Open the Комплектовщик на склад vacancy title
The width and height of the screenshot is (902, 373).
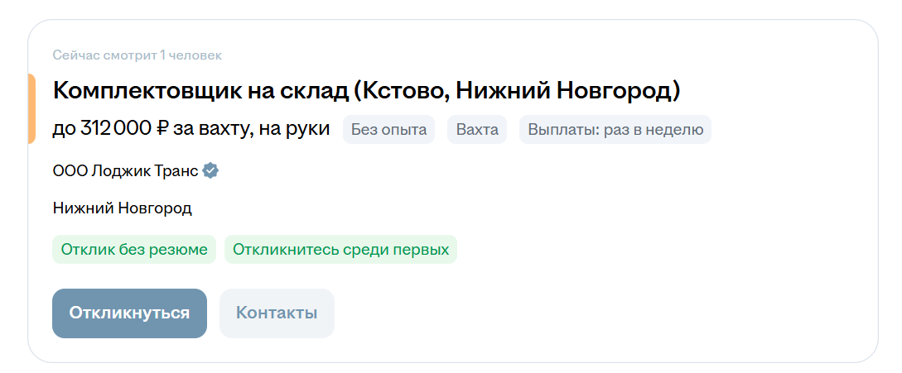[367, 91]
